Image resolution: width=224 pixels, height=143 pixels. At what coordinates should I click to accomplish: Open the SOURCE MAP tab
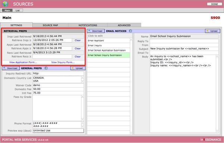pyautogui.click(x=50, y=25)
